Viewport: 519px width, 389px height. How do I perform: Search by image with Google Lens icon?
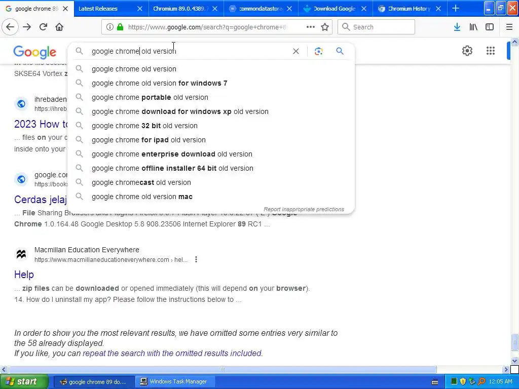pyautogui.click(x=318, y=51)
